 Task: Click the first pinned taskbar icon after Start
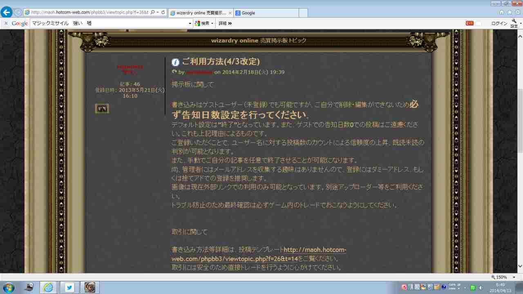[29, 287]
